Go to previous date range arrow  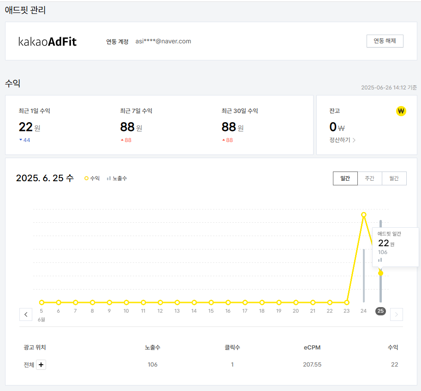point(26,314)
